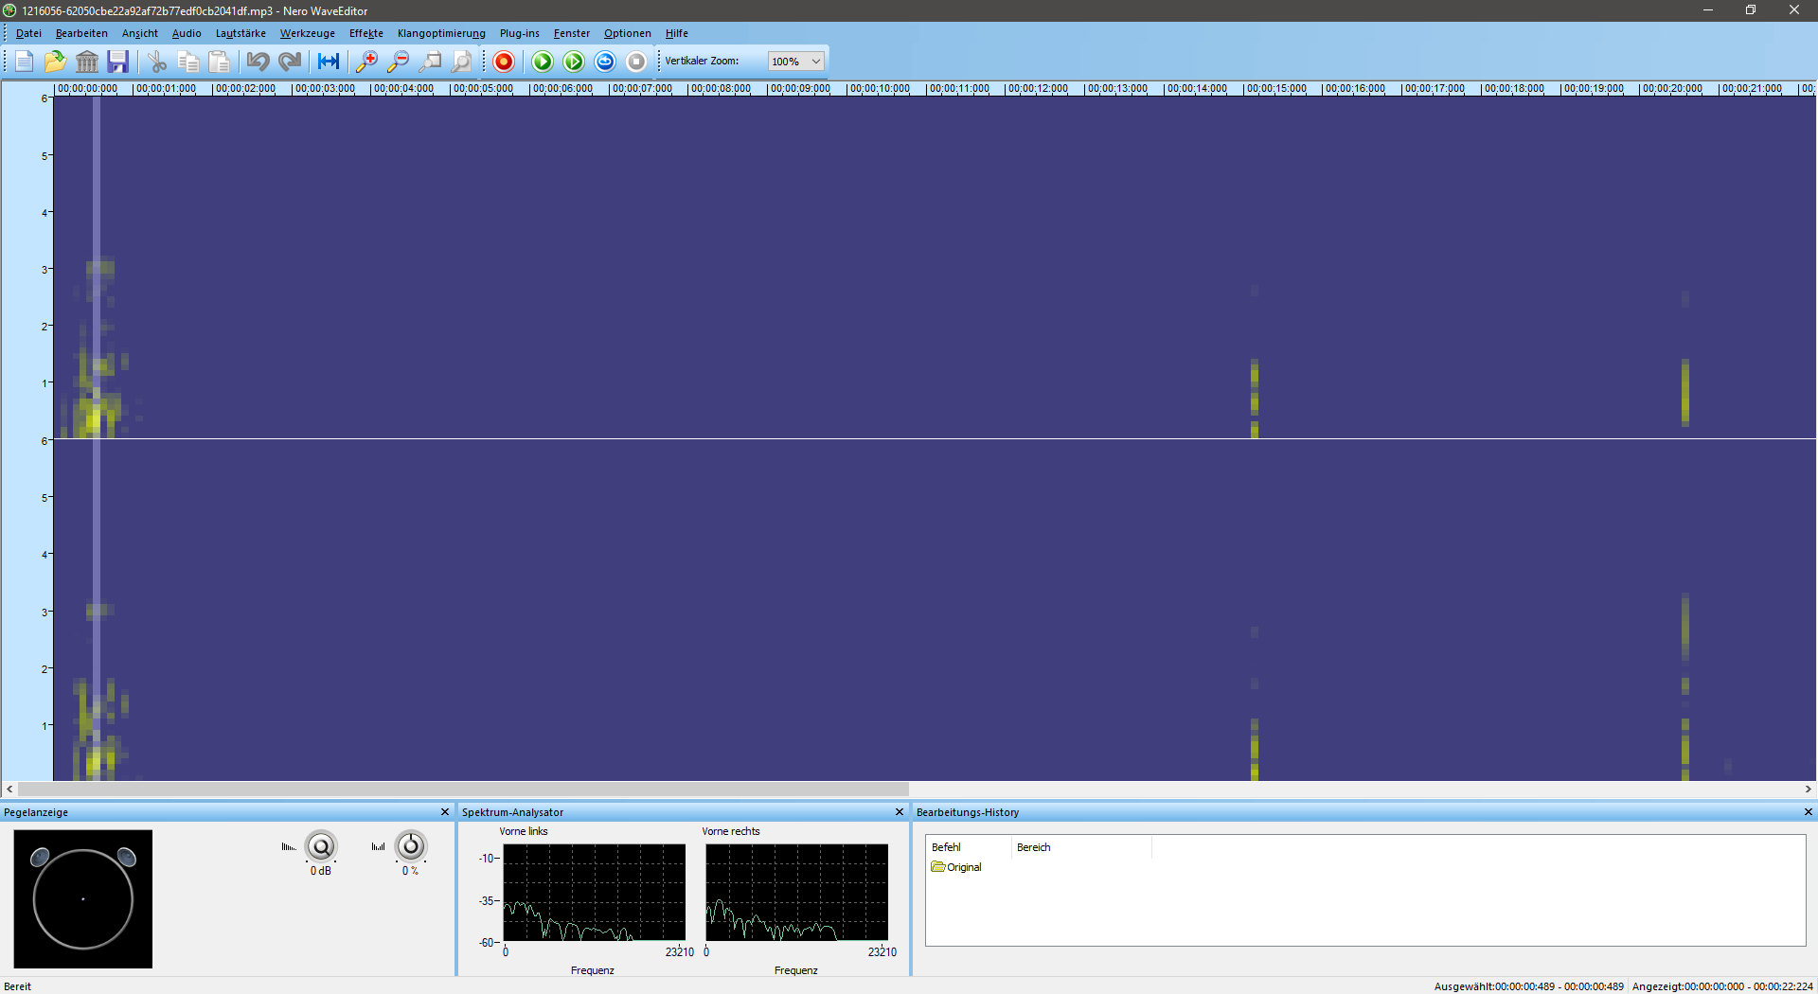Click the horizontal scrollbar thumb under the spectrogram
1818x994 pixels.
click(463, 790)
